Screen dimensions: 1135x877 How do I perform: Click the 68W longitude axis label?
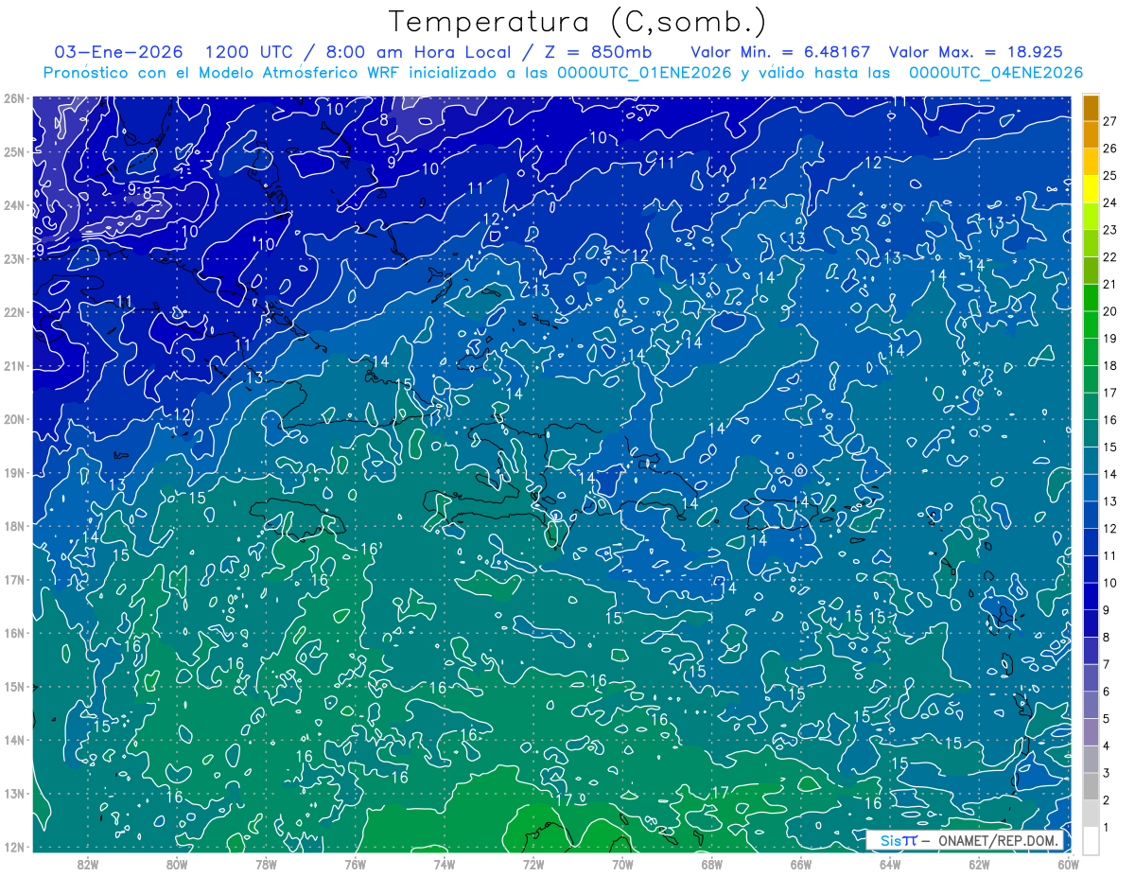pos(711,863)
